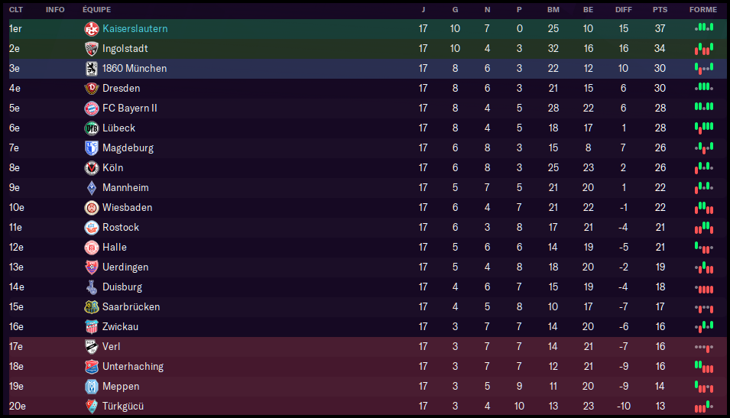The height and width of the screenshot is (418, 730).
Task: Click the Magdeburg club badge
Action: click(x=92, y=147)
